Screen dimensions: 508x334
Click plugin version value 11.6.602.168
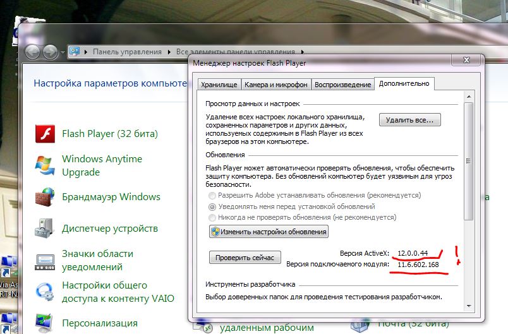(418, 265)
